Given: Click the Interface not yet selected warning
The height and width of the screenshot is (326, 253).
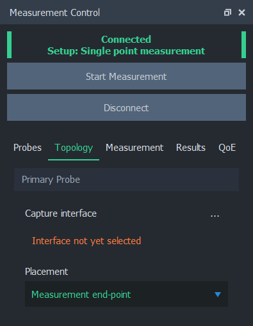Looking at the screenshot, I should pyautogui.click(x=86, y=241).
